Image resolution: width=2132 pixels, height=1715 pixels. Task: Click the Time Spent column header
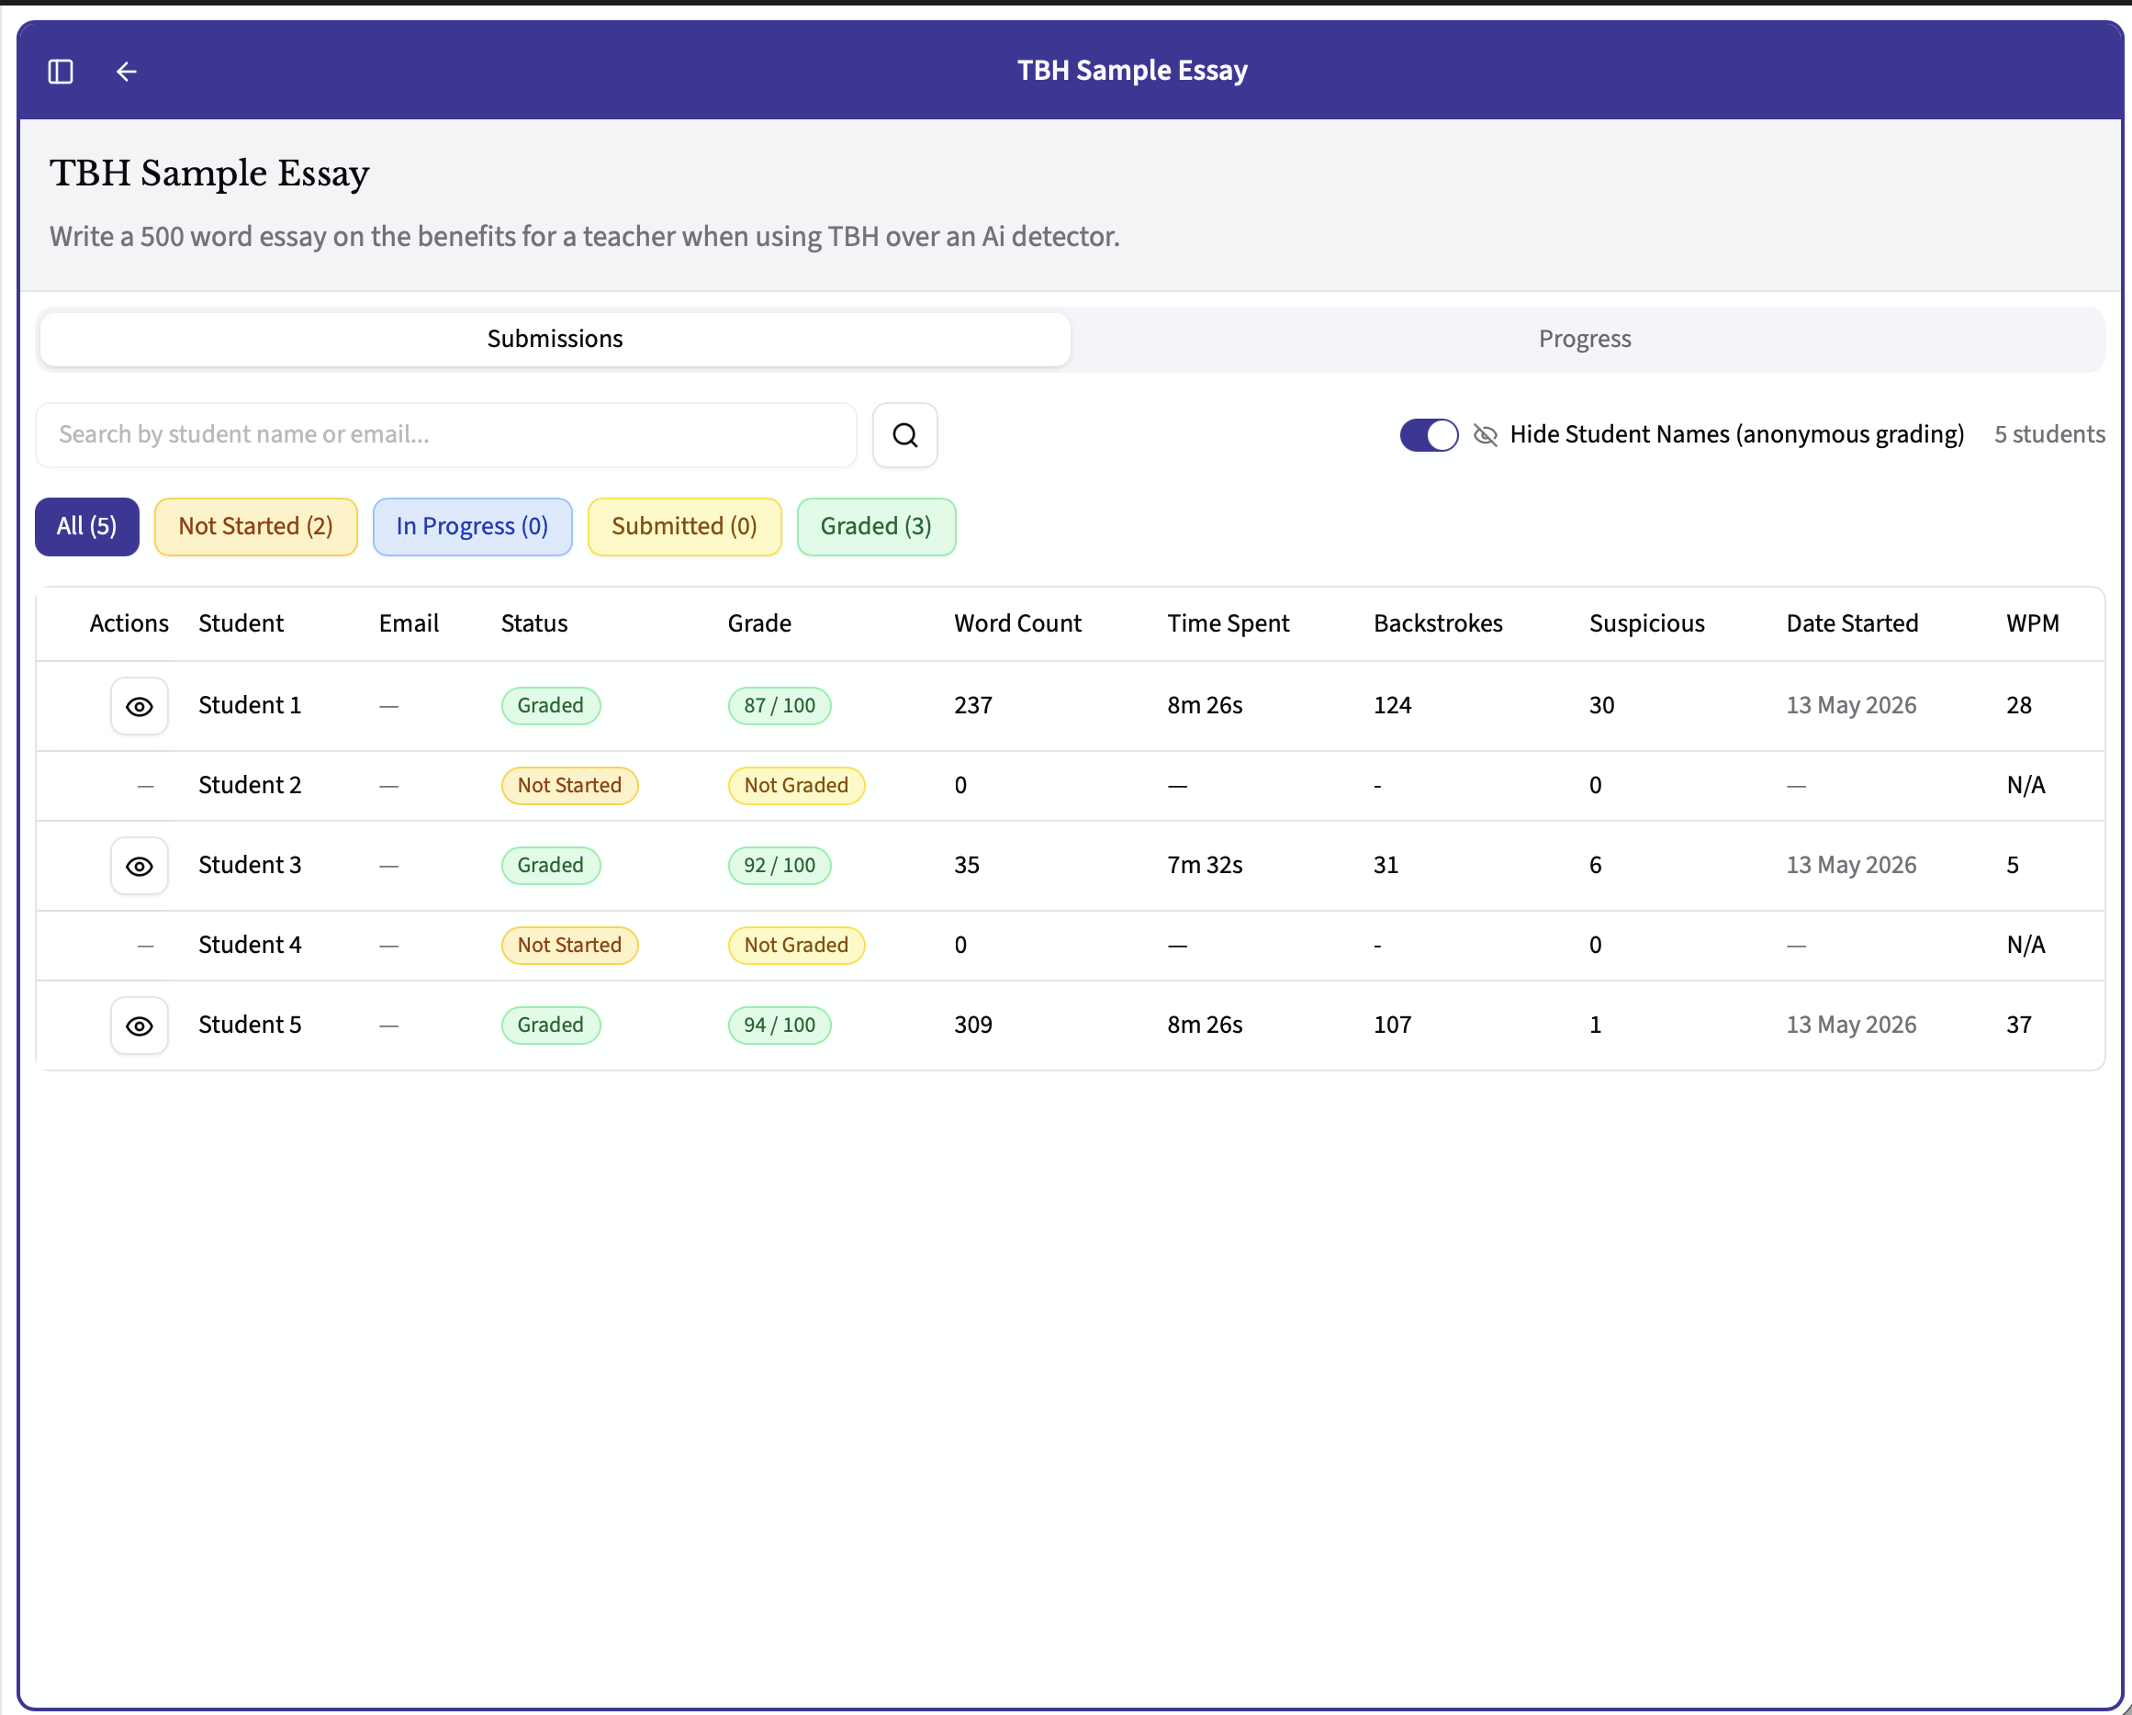point(1229,624)
